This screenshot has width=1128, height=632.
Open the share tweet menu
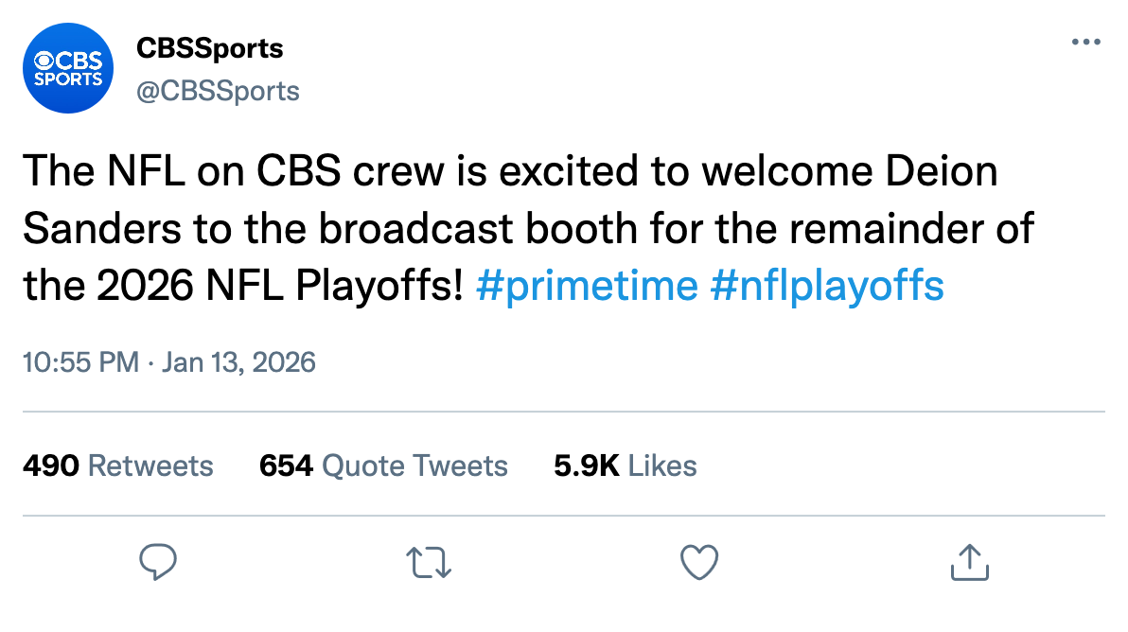pyautogui.click(x=970, y=563)
